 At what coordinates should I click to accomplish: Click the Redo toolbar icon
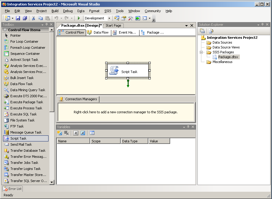click(x=66, y=18)
